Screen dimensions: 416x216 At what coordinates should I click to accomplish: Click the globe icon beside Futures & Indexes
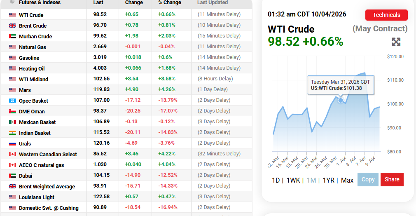pyautogui.click(x=12, y=2)
